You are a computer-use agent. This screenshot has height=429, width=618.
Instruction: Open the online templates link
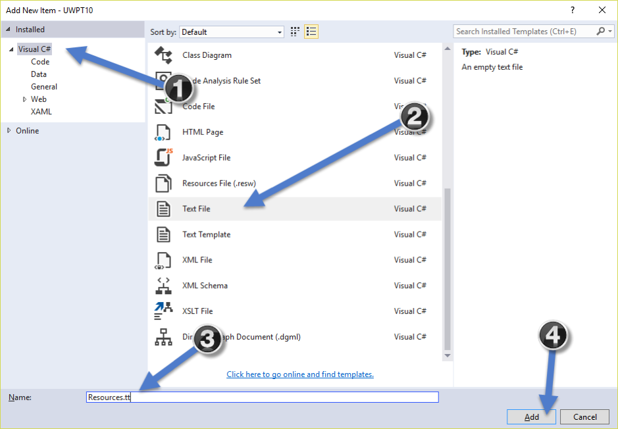coord(299,374)
